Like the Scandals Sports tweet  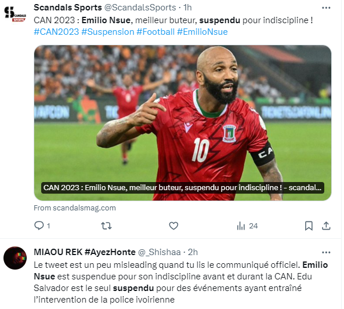coord(173,226)
